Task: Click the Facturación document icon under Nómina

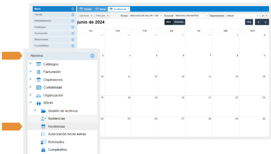Action: [x=39, y=72]
